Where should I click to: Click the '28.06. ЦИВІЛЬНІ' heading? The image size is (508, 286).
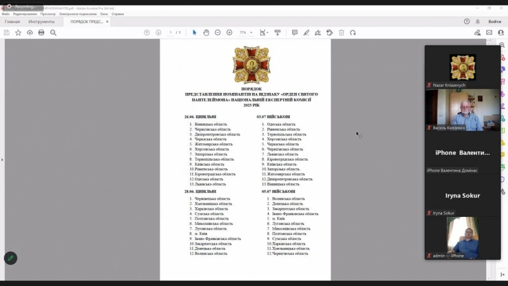coord(200,192)
